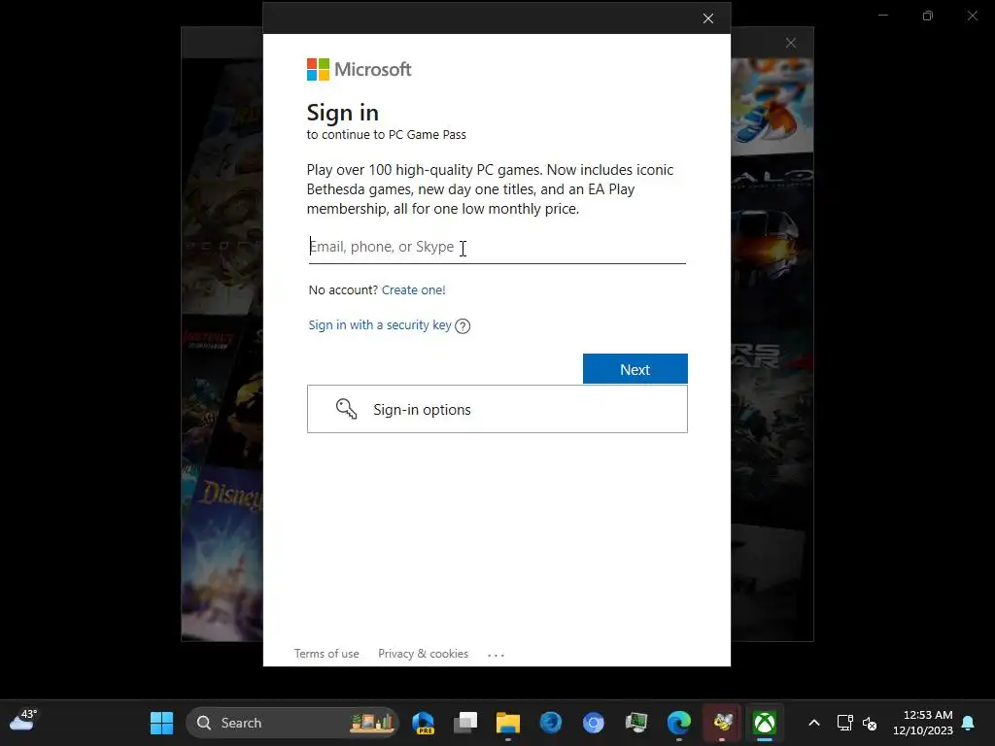Open the blue circle taskbar icon
Image resolution: width=995 pixels, height=746 pixels.
[x=594, y=723]
